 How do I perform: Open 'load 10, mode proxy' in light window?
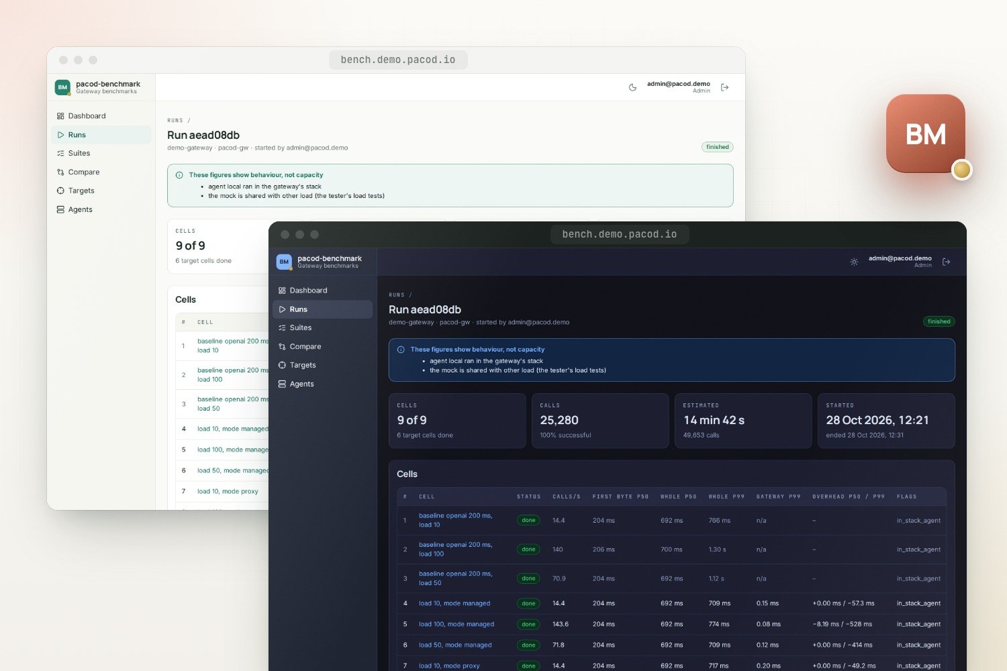coord(228,491)
